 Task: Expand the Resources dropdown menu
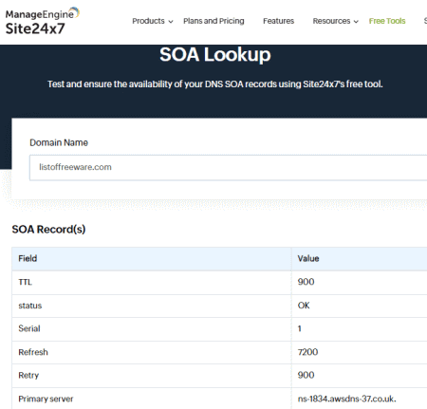(x=335, y=21)
